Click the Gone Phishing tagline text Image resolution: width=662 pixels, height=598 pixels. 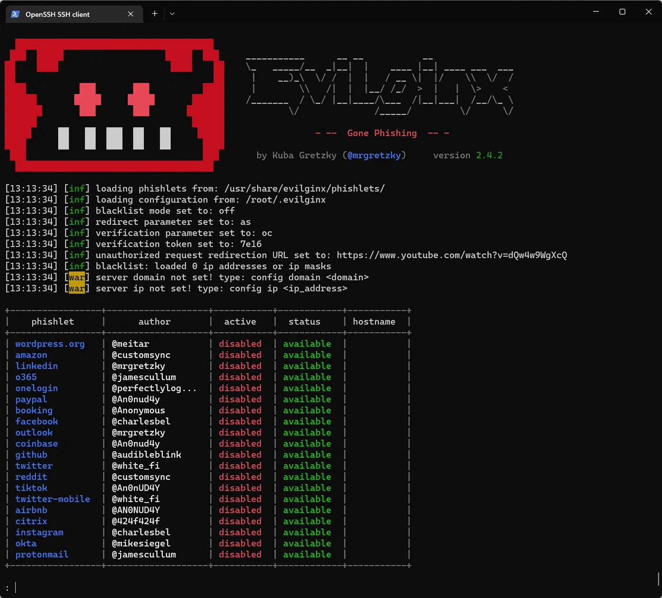coord(382,133)
